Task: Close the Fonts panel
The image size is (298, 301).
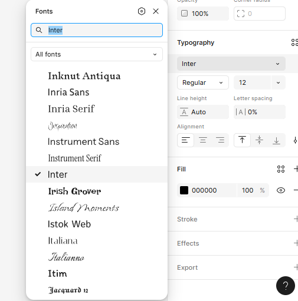Action: click(x=156, y=11)
